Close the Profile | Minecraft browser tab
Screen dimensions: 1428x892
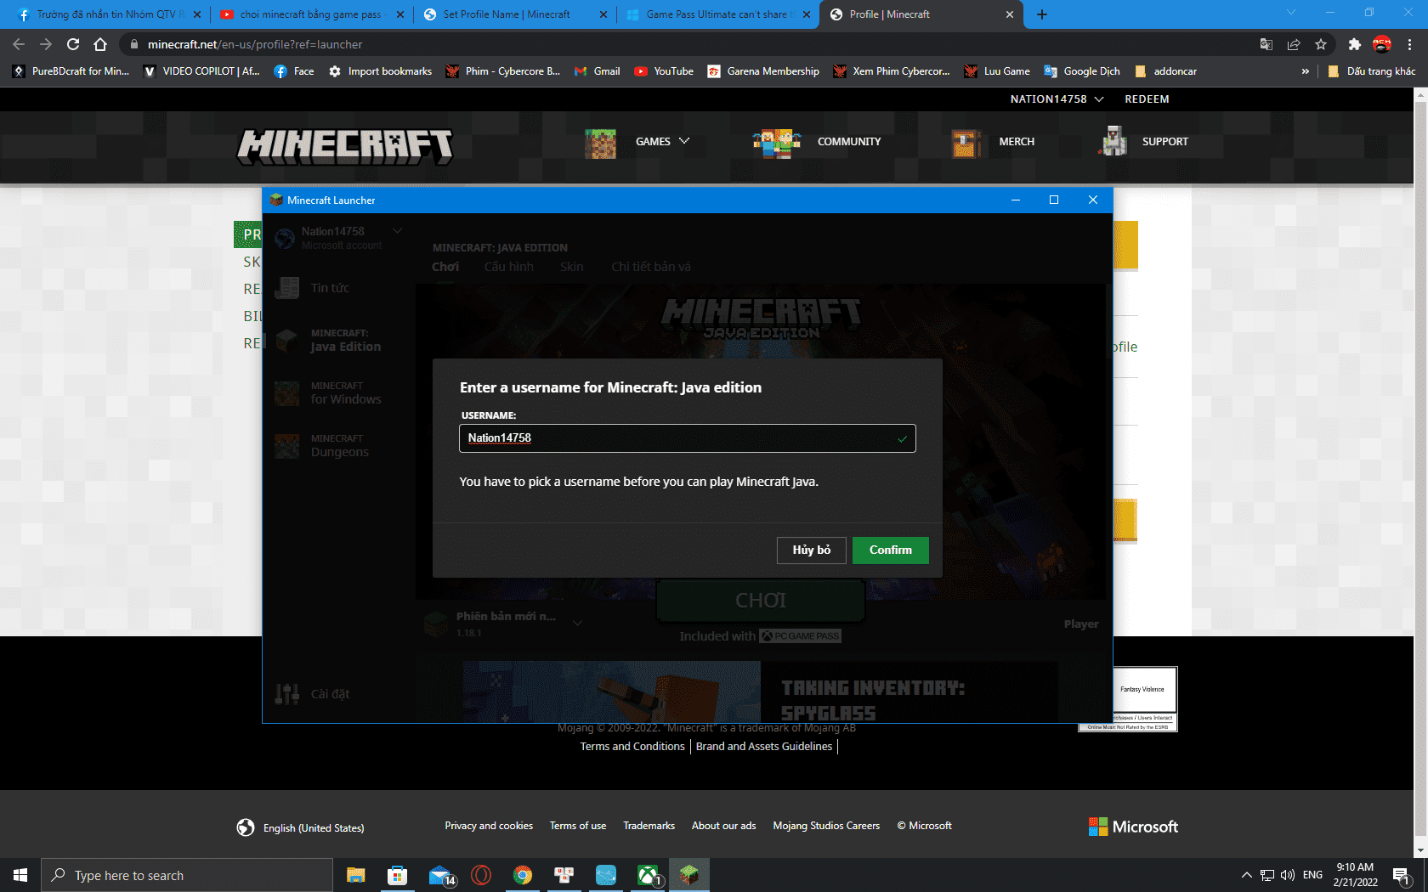[x=1010, y=14]
